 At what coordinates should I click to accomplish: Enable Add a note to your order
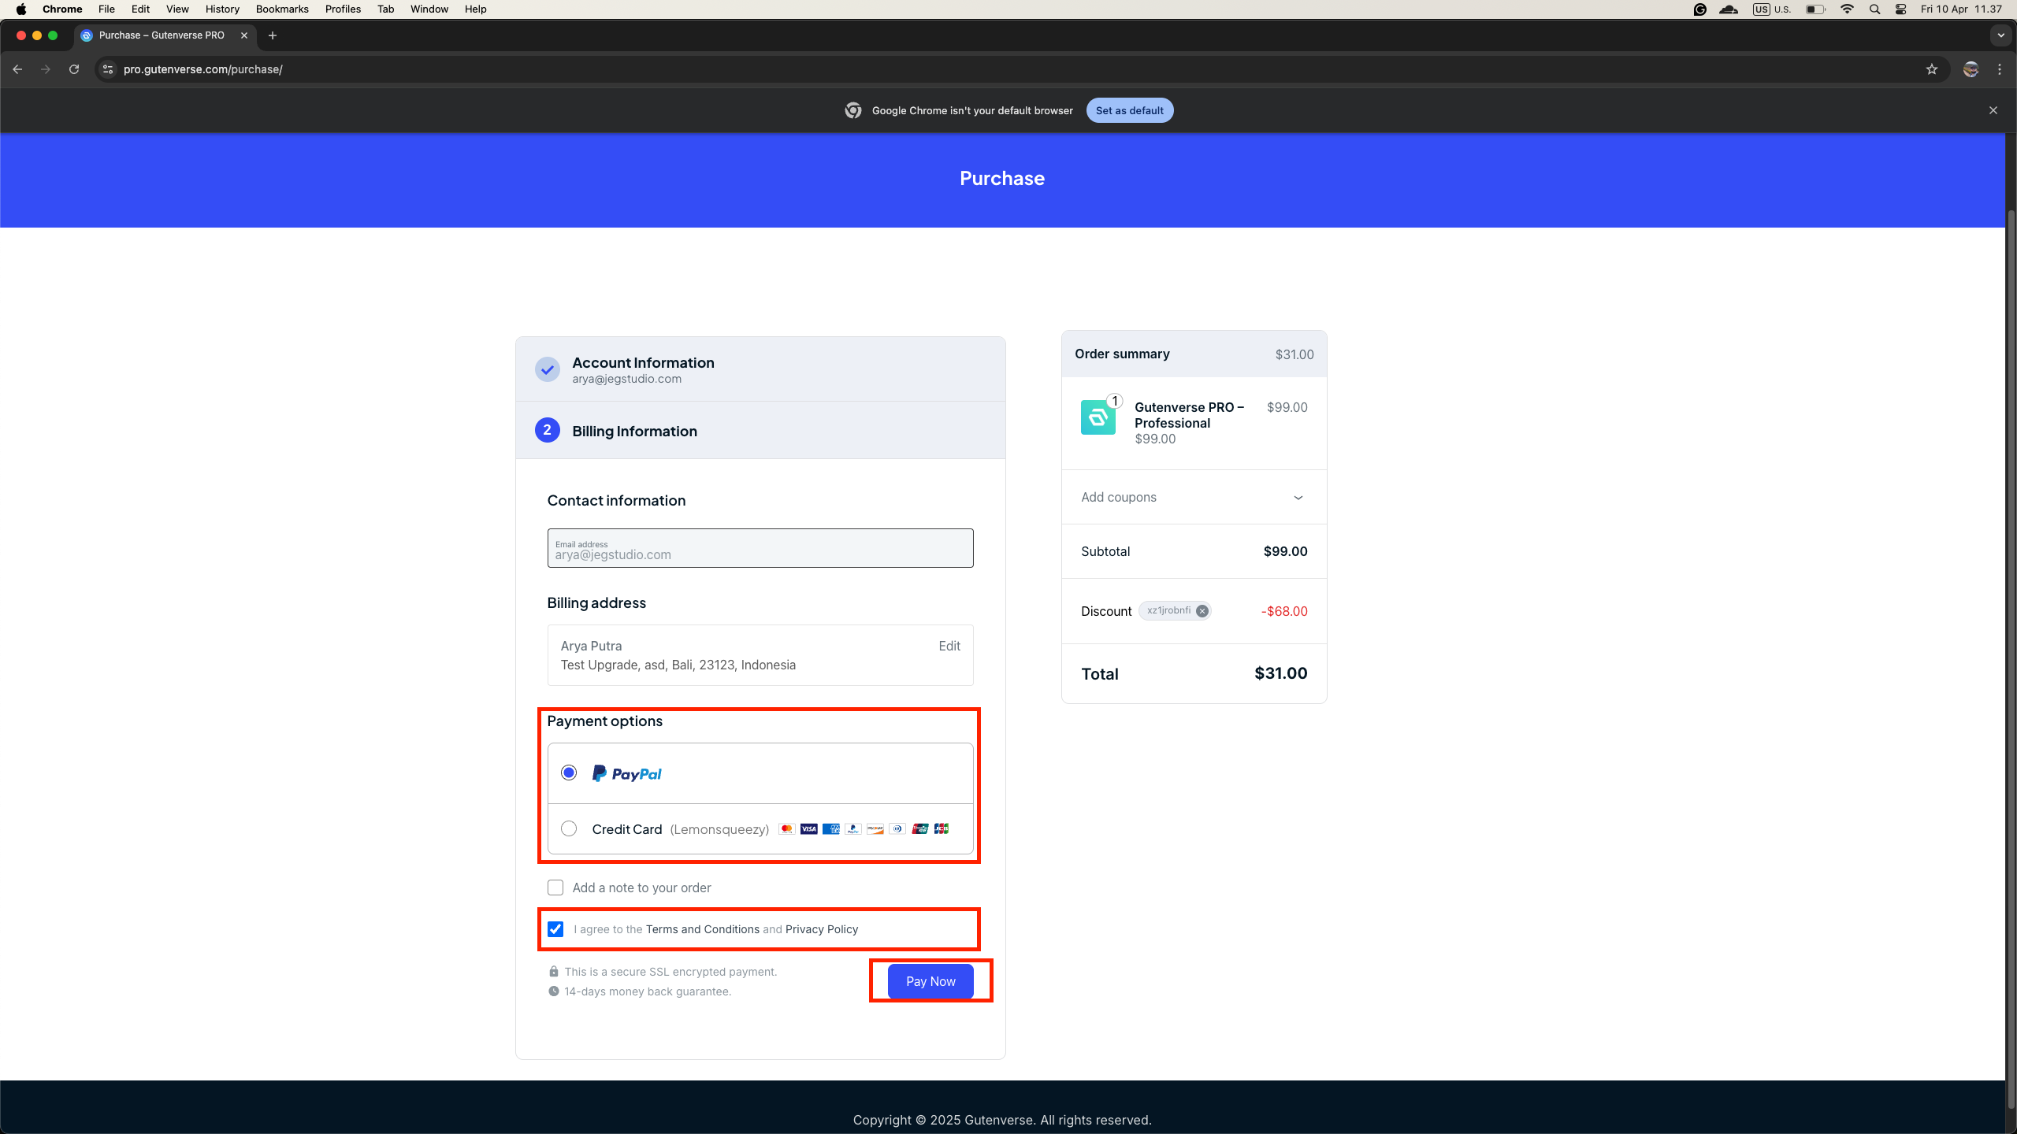(555, 888)
